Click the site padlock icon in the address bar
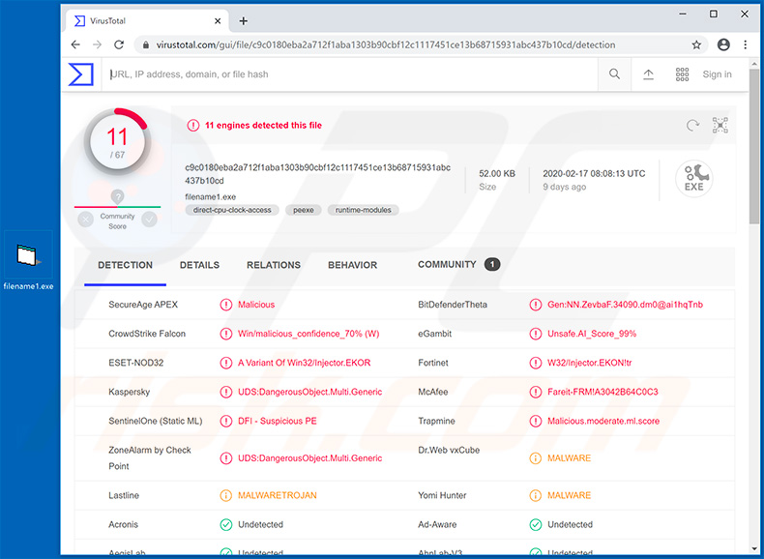 click(x=146, y=44)
